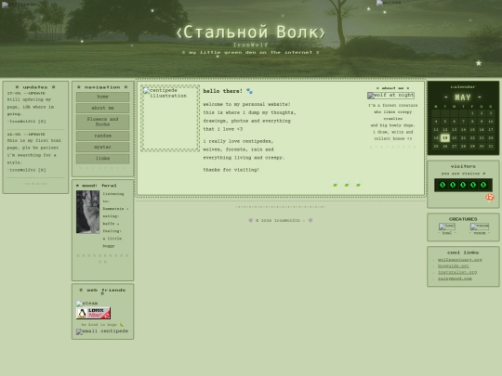
Task: Select day 1 in the May calendar
Action: [x=472, y=113]
